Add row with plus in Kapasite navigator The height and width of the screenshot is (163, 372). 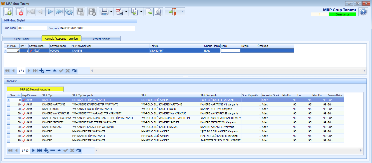(x=46, y=151)
